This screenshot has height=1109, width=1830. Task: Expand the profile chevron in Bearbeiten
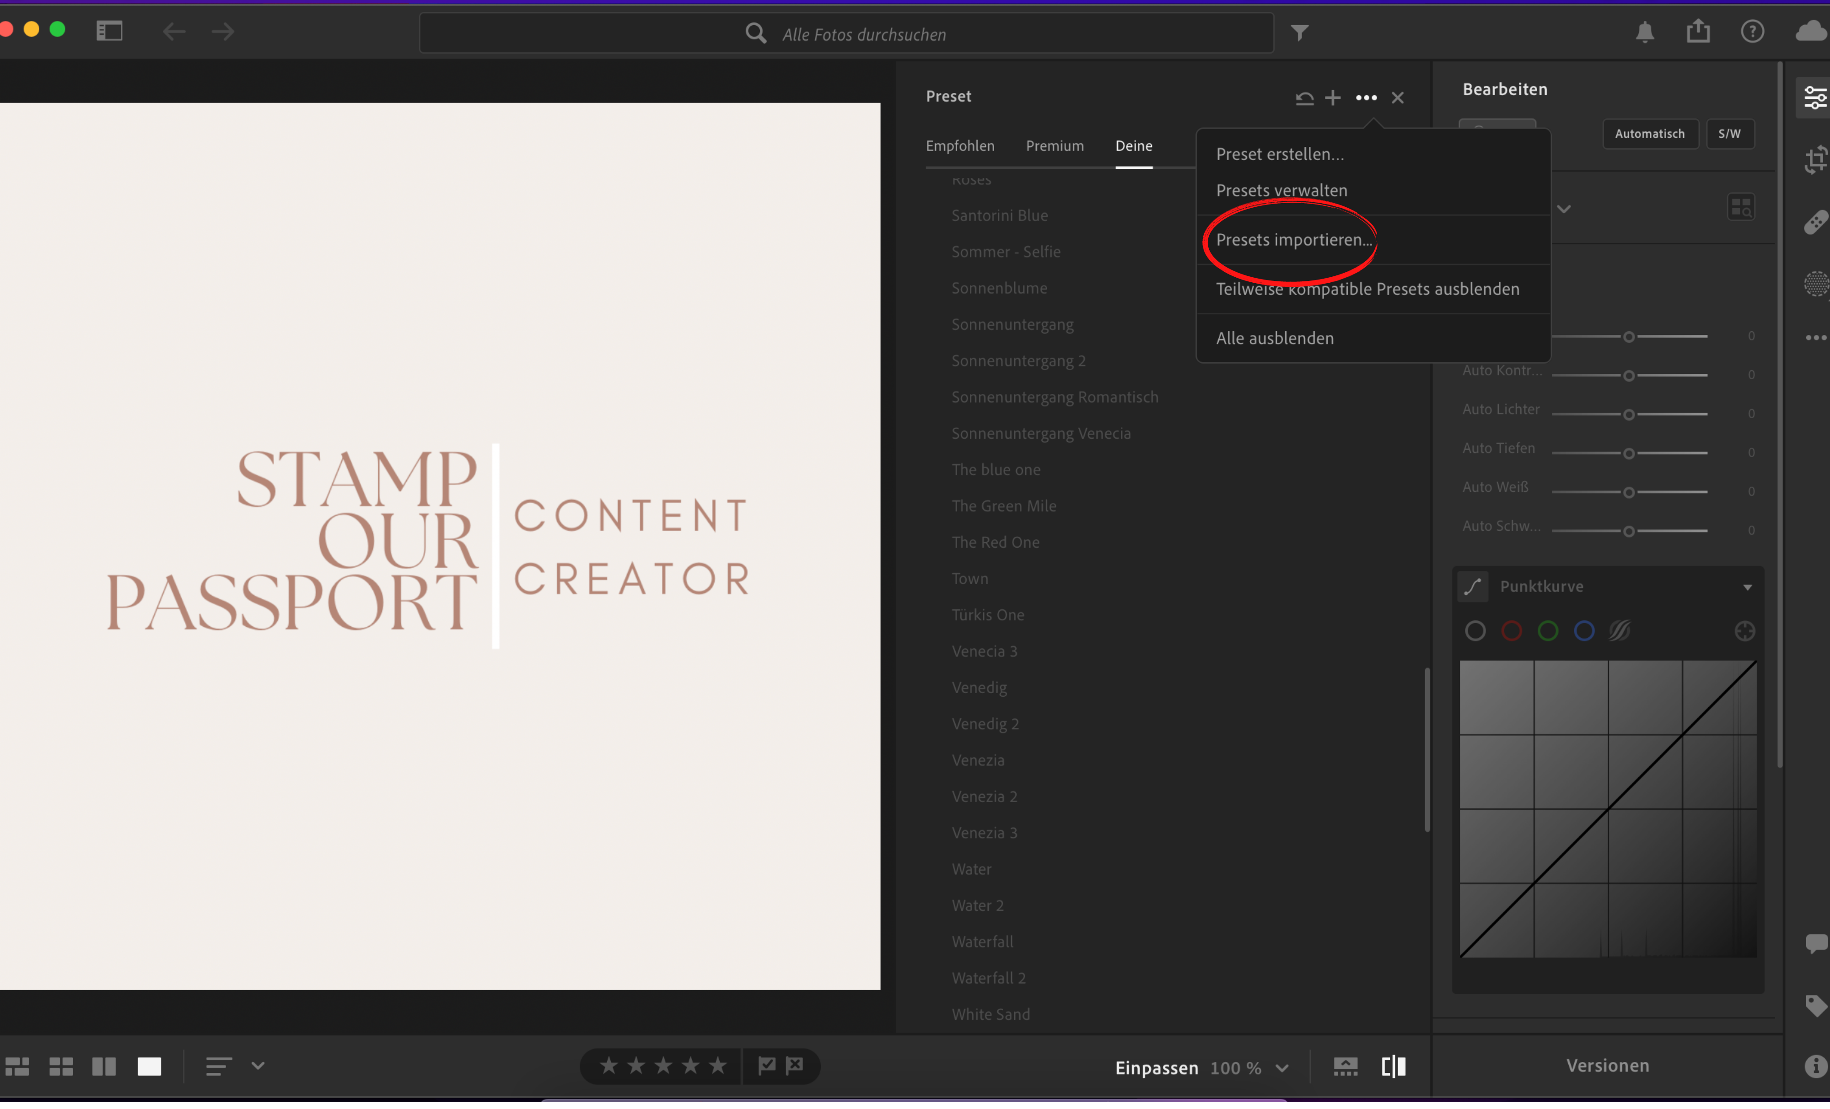click(1564, 209)
